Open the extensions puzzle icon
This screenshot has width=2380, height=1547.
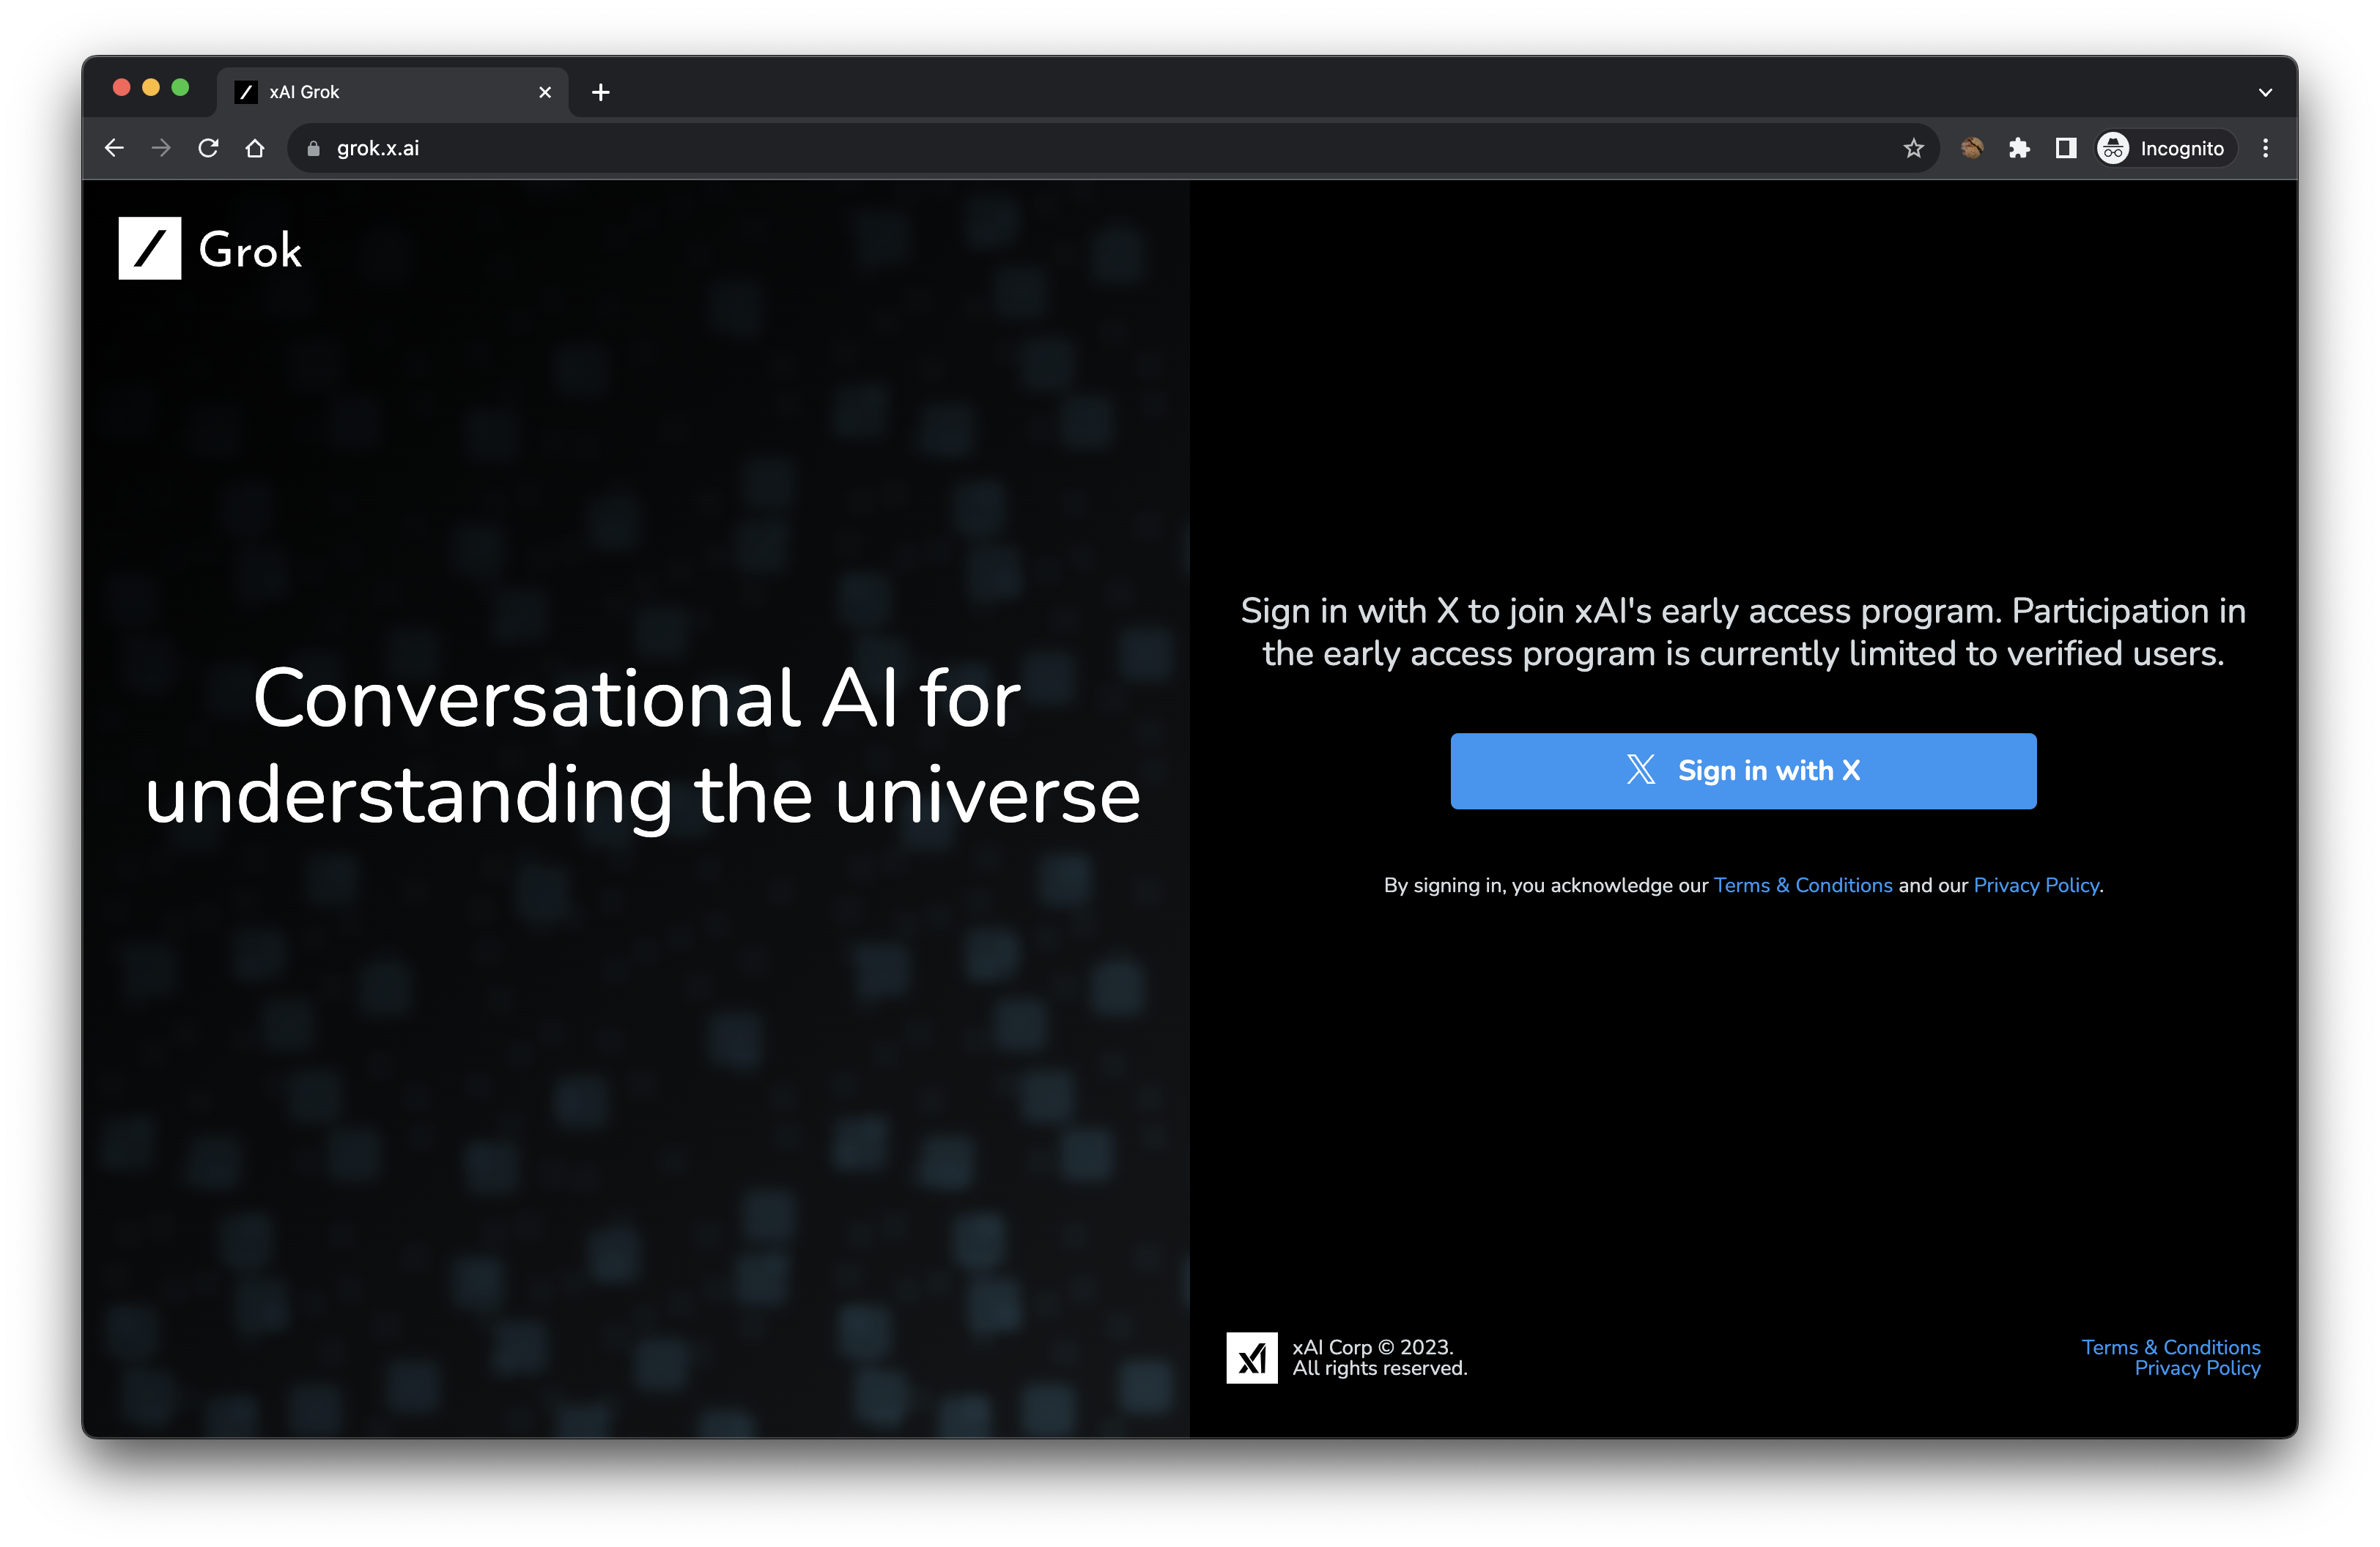(2020, 147)
